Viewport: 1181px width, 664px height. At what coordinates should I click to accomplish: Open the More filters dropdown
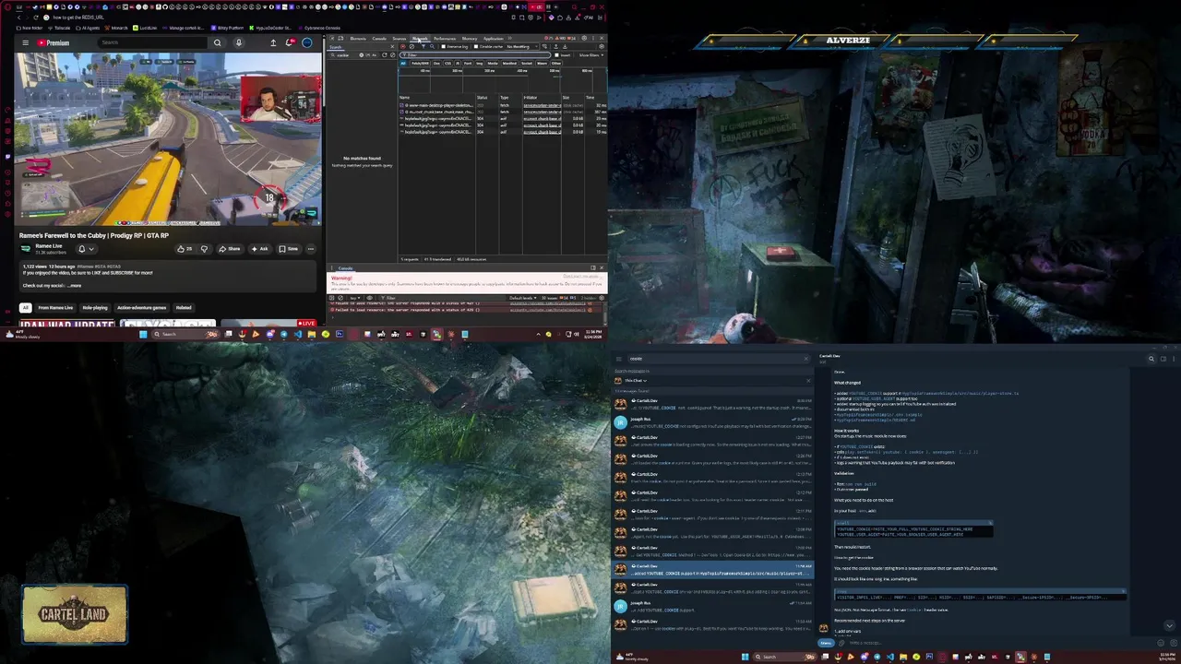point(590,55)
